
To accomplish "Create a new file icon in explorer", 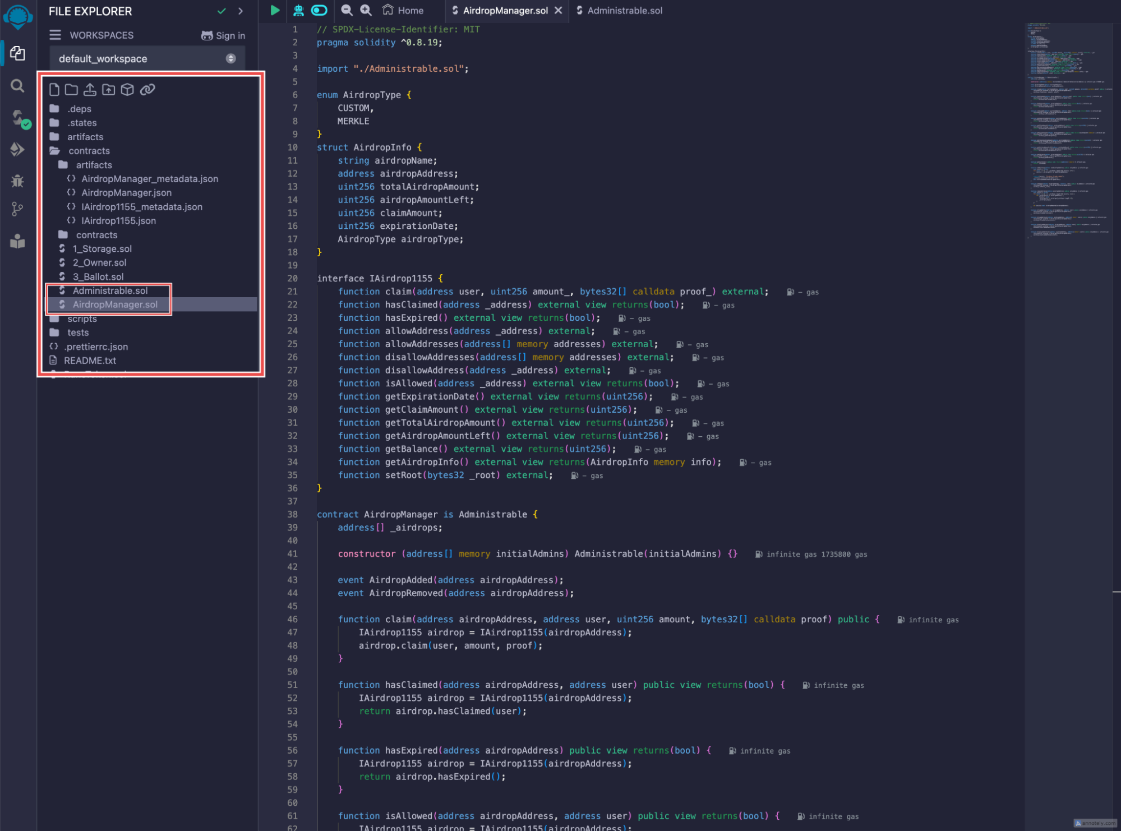I will [54, 90].
